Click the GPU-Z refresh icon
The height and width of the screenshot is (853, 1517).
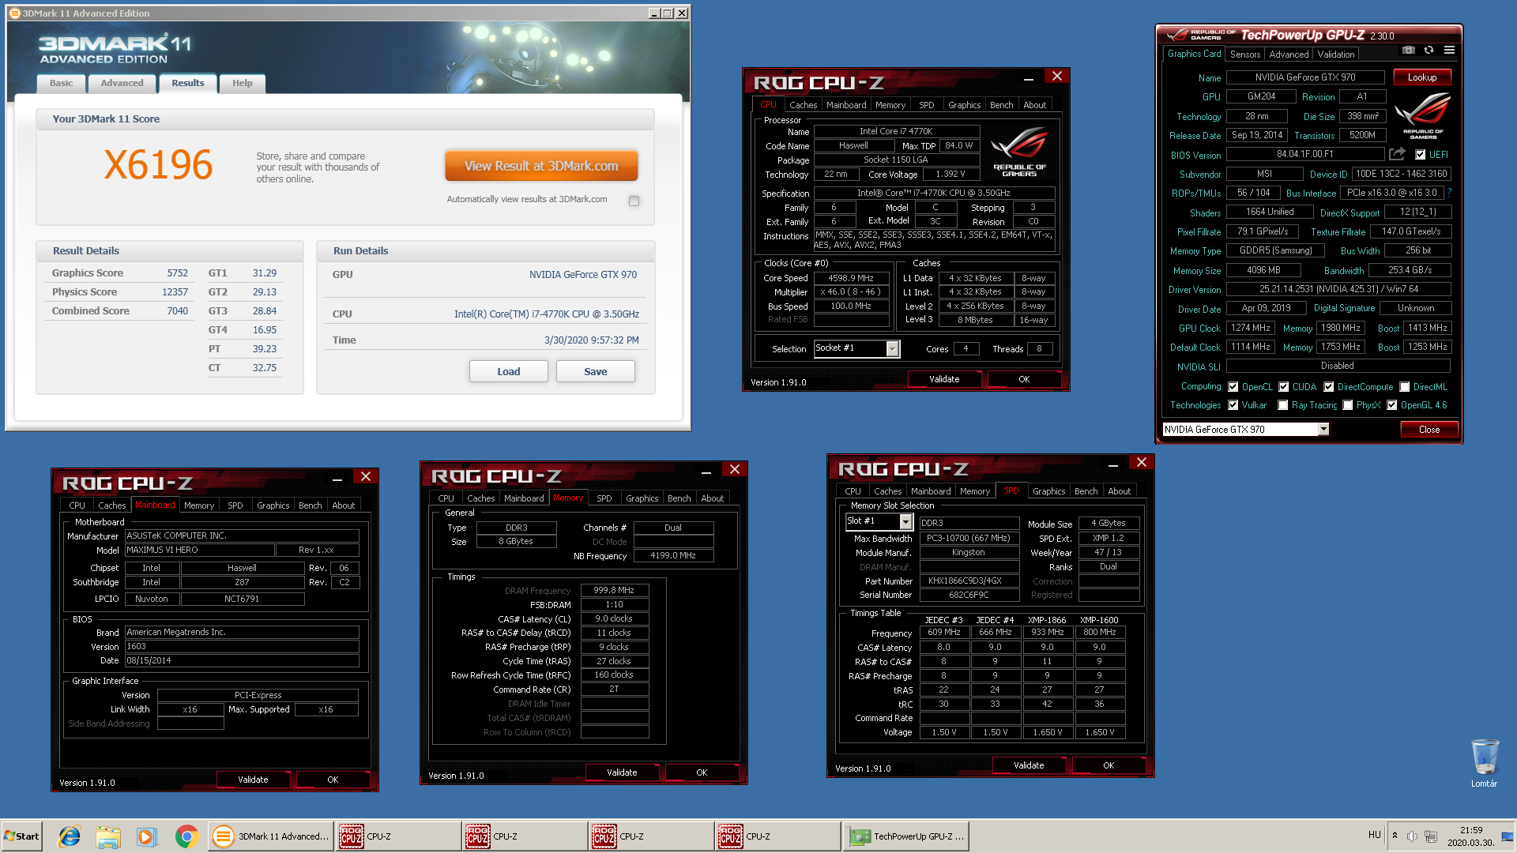point(1429,50)
